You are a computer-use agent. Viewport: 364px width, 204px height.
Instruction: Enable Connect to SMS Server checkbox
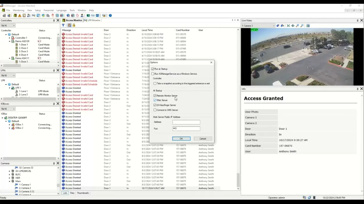(x=155, y=110)
